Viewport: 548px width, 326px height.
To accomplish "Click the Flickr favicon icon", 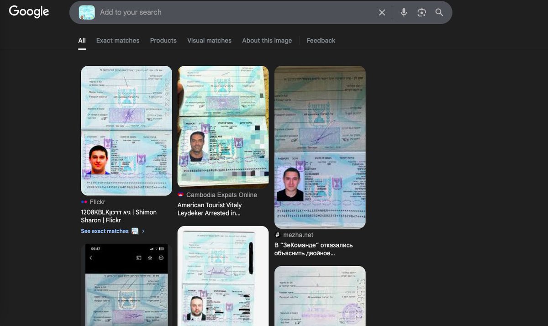I will pos(84,202).
